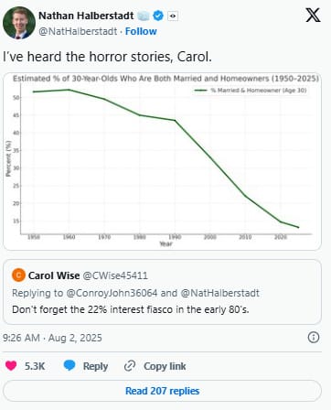
Task: Open the tweet info circle icon
Action: click(314, 338)
